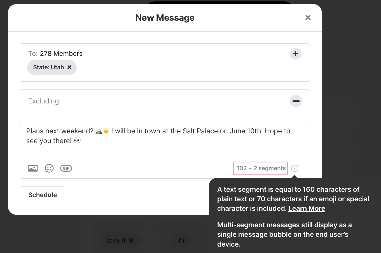The width and height of the screenshot is (381, 253).
Task: Collapse Excluding section with minus icon
Action: (x=296, y=101)
